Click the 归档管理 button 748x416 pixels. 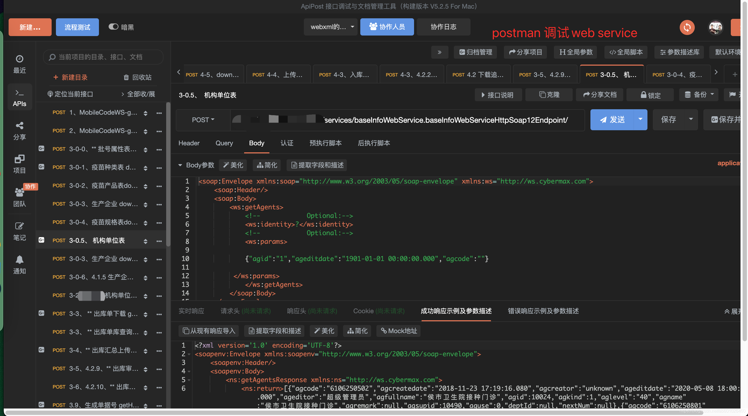(475, 52)
